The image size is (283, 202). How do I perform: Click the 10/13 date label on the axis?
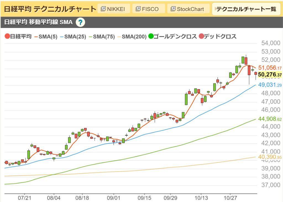click(x=201, y=198)
